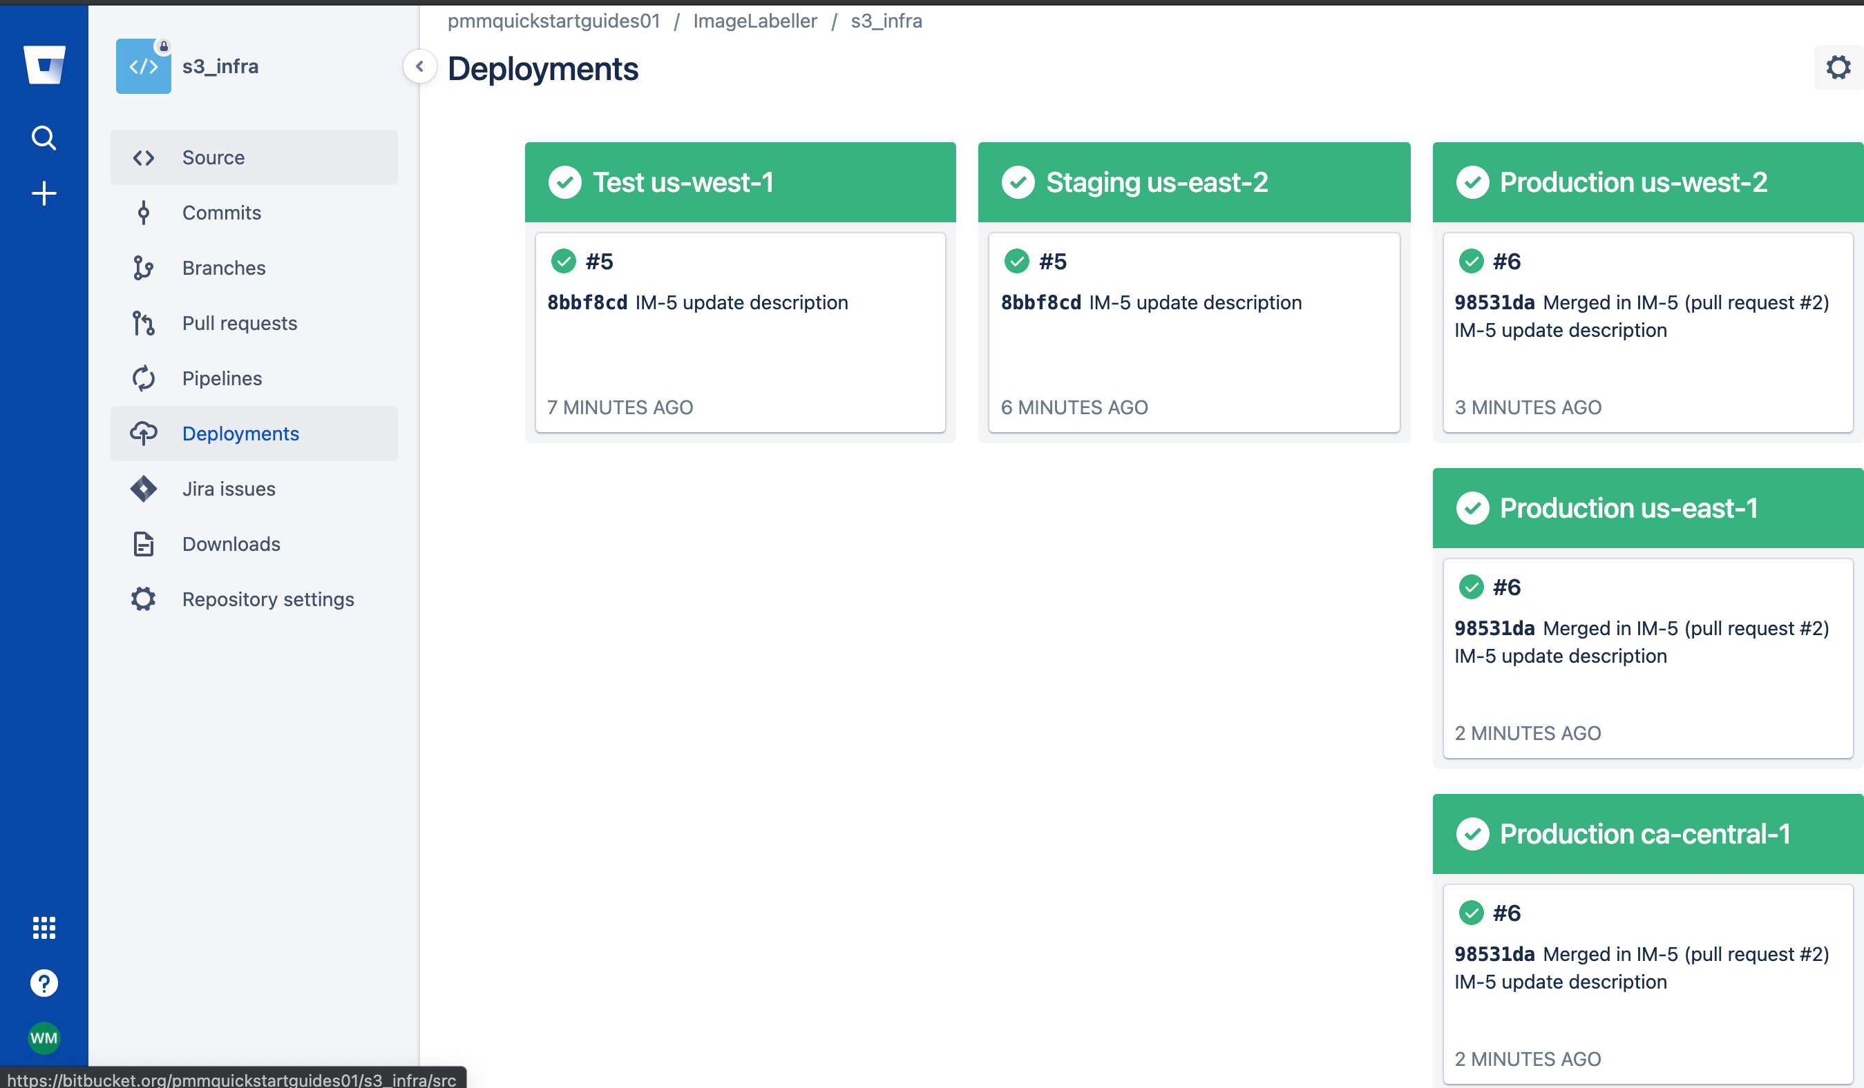Click the success checkmark on Test us-west-1
The width and height of the screenshot is (1864, 1088).
click(x=564, y=182)
